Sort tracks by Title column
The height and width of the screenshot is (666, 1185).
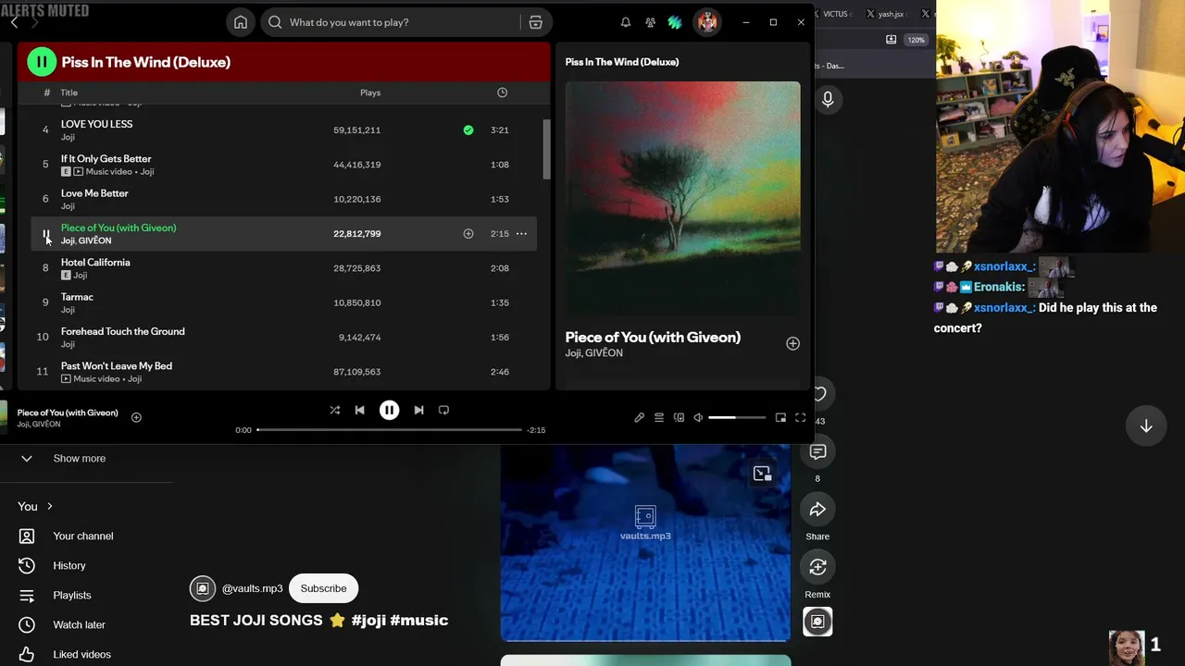click(69, 92)
